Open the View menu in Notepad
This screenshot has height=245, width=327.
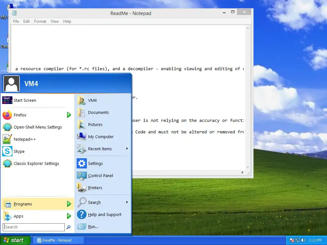pos(55,21)
